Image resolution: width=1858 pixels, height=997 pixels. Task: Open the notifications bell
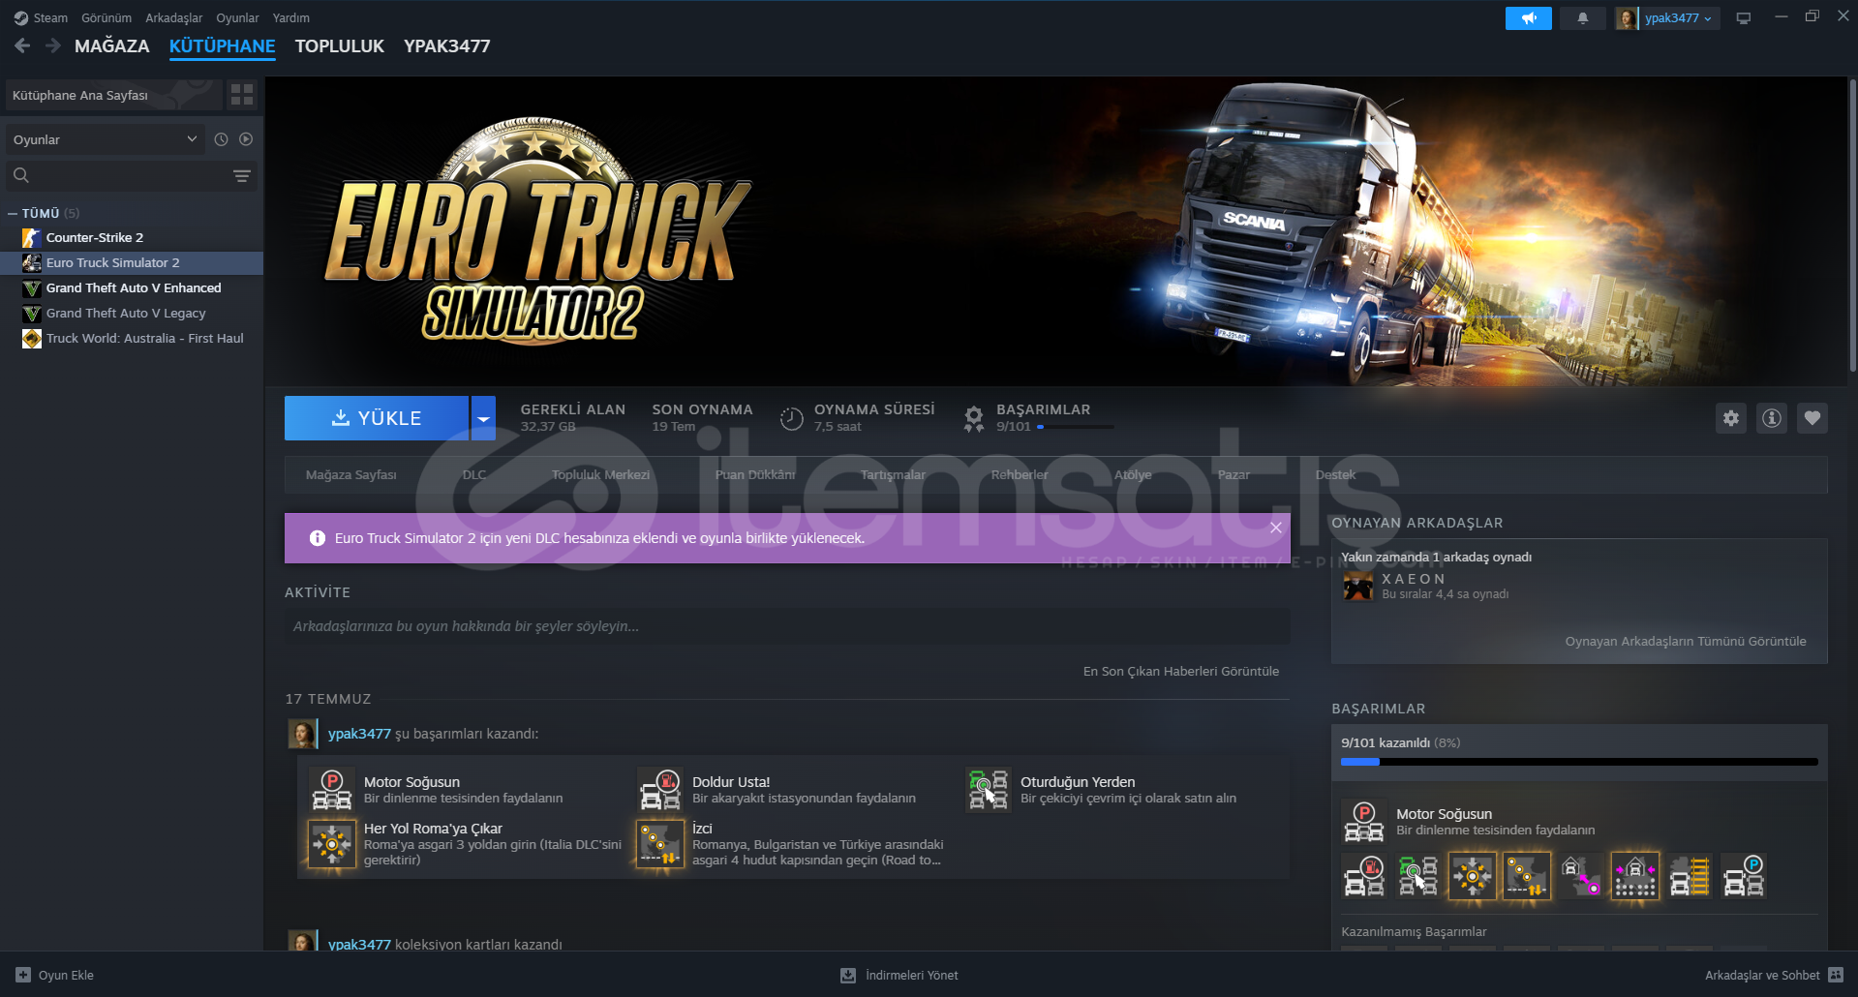click(1582, 18)
